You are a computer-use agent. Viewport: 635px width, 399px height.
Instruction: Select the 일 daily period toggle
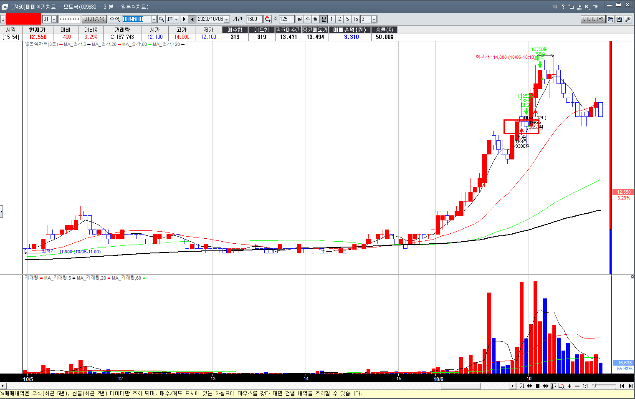click(300, 19)
